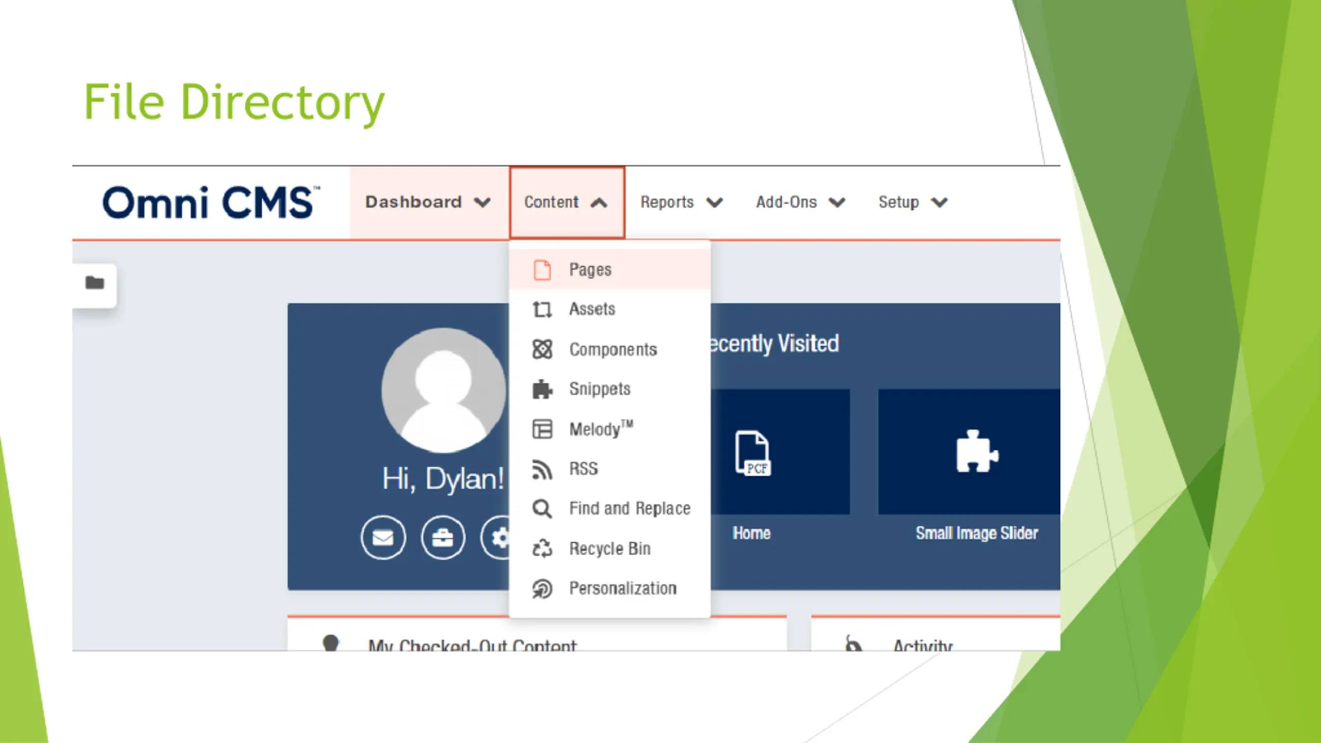Expand the Add-Ons menu
This screenshot has height=743, width=1321.
800,202
